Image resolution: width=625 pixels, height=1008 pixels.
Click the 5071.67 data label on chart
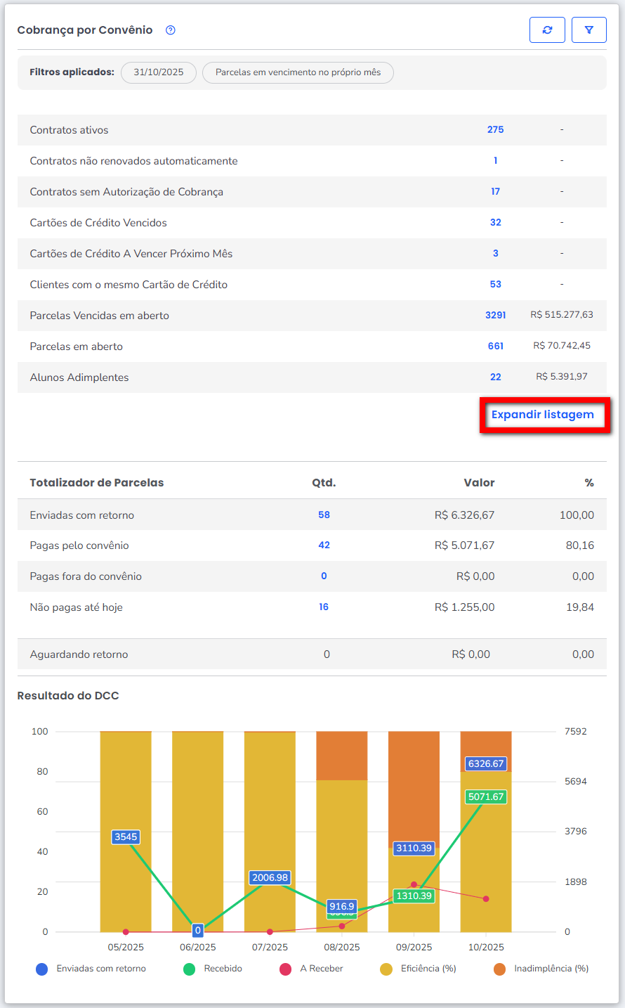point(486,797)
